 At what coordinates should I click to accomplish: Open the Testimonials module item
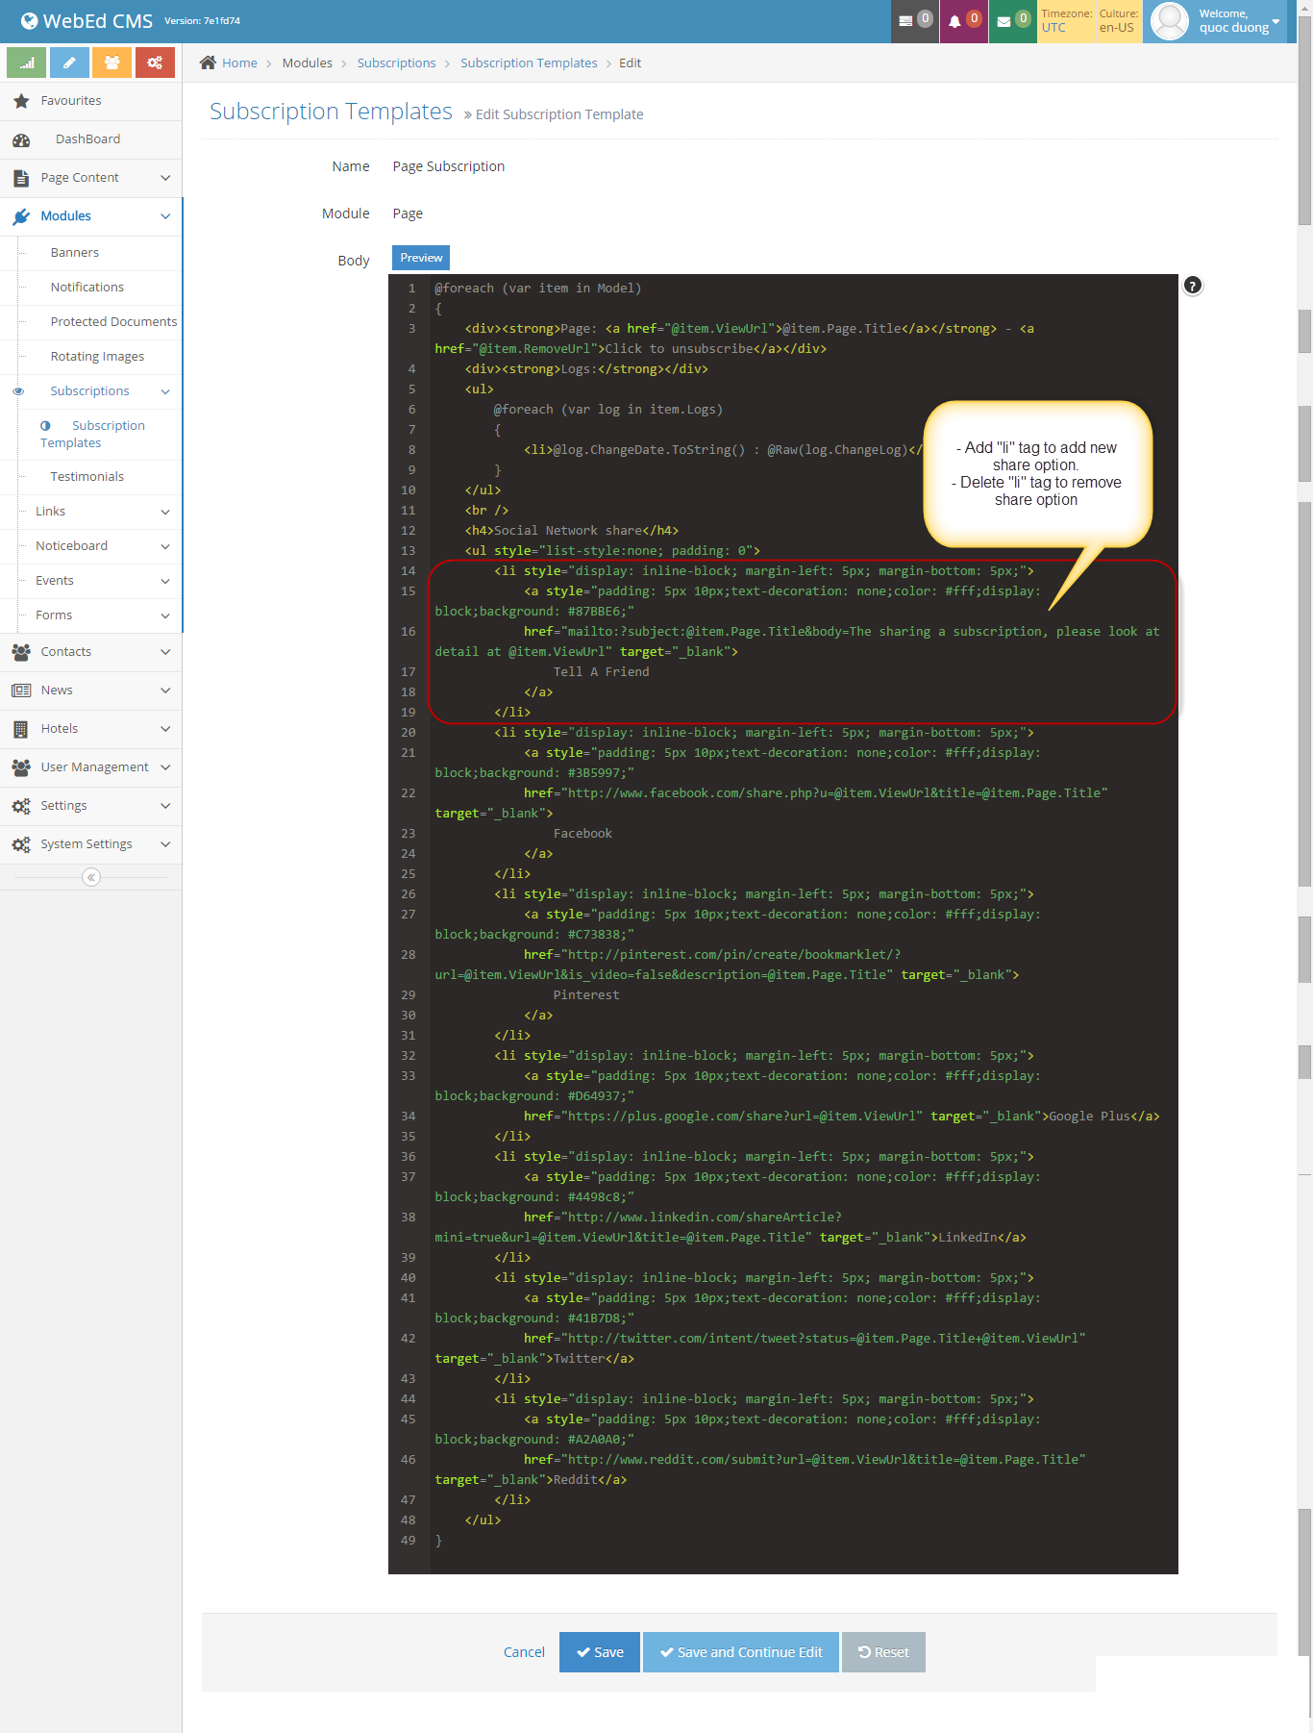[87, 477]
